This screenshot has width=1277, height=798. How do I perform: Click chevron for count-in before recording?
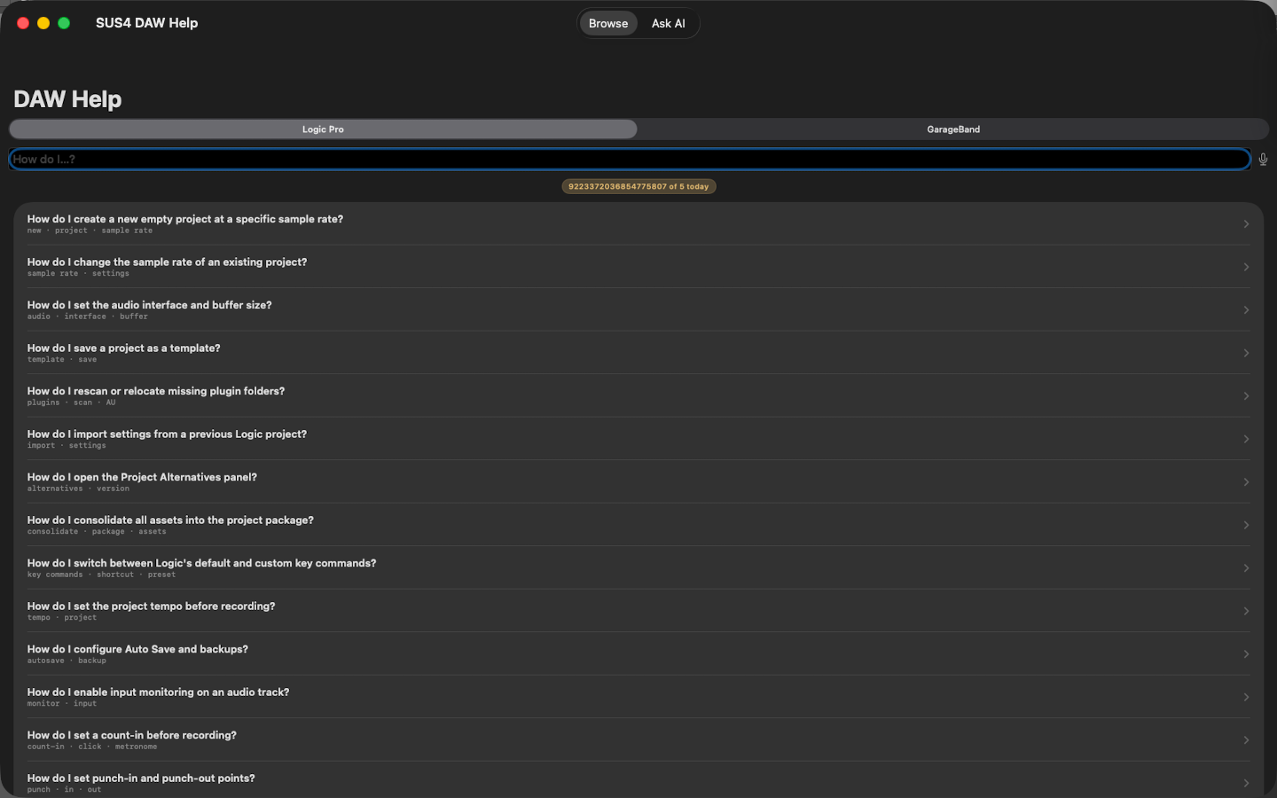[x=1246, y=740]
